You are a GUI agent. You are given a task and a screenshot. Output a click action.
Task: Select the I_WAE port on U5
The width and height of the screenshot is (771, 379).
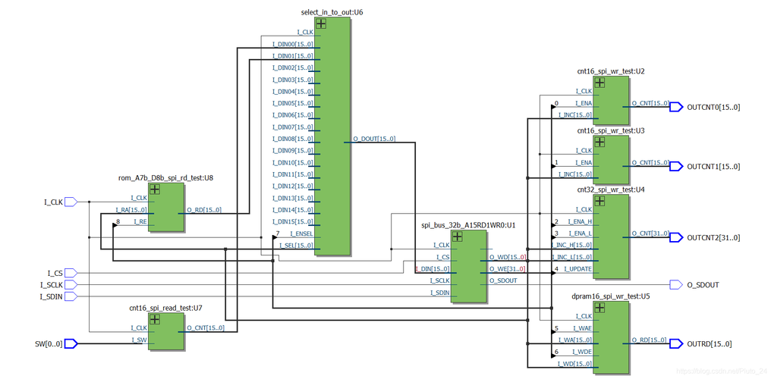[x=583, y=328]
